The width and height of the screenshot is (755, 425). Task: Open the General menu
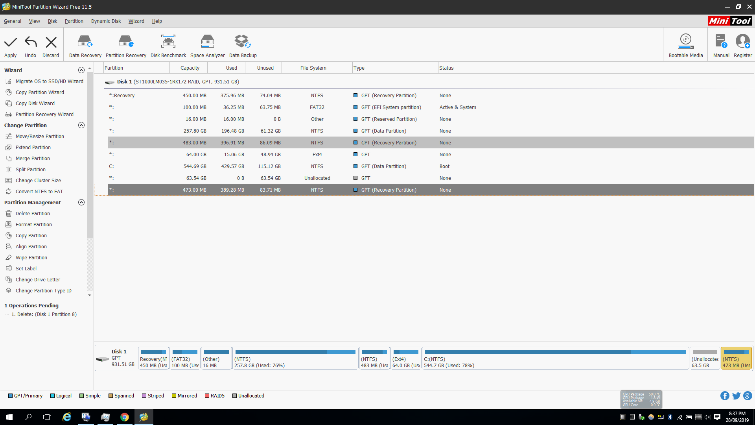coord(13,21)
